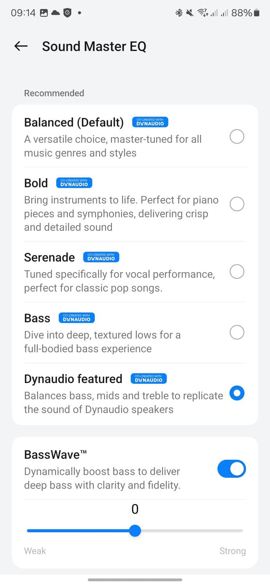Tap the bottom navigation gesture bar
The height and width of the screenshot is (585, 270).
pyautogui.click(x=135, y=580)
